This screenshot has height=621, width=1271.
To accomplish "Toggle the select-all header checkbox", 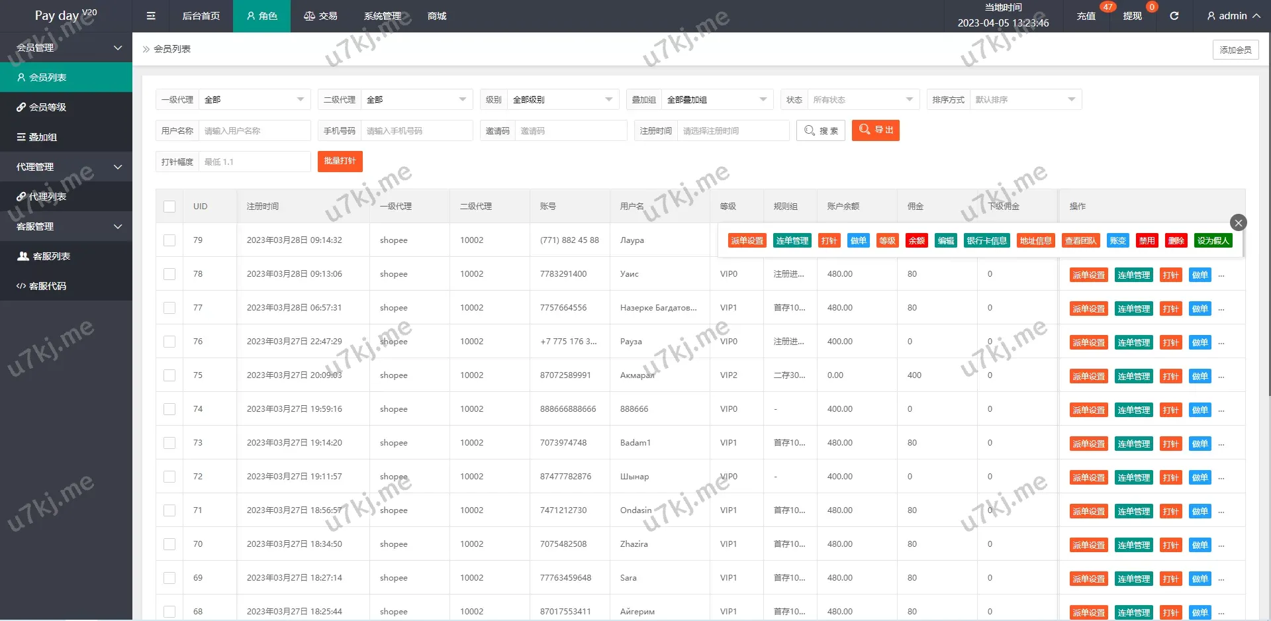I will (x=169, y=207).
